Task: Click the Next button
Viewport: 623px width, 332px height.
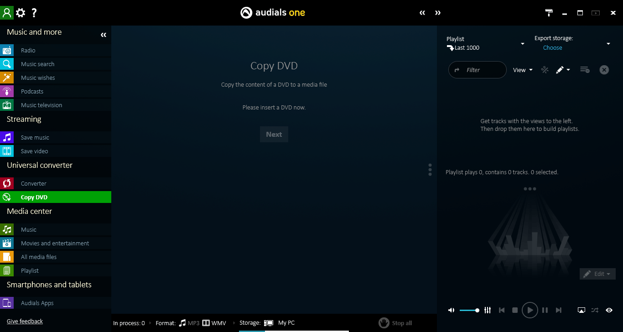Action: click(x=274, y=134)
